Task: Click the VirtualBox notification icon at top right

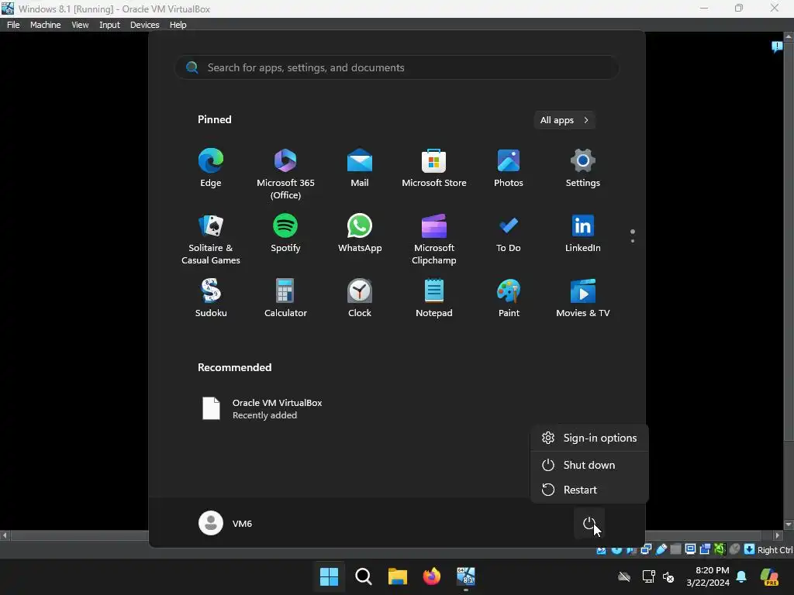Action: pyautogui.click(x=777, y=47)
